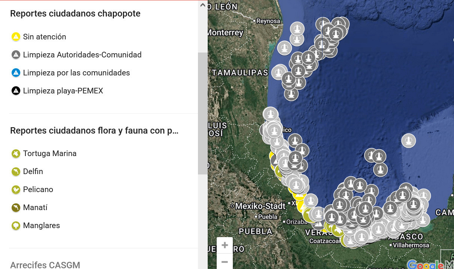The image size is (454, 269).
Task: Click the Puebla city label on map
Action: pos(268,216)
